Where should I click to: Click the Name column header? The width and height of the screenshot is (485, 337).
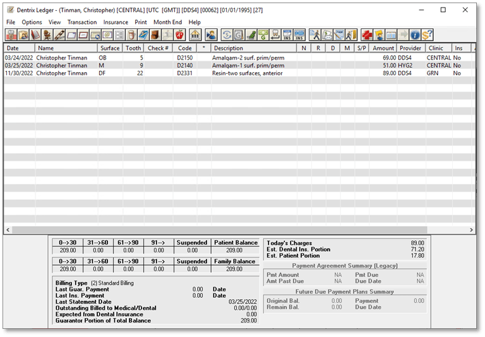(x=66, y=48)
